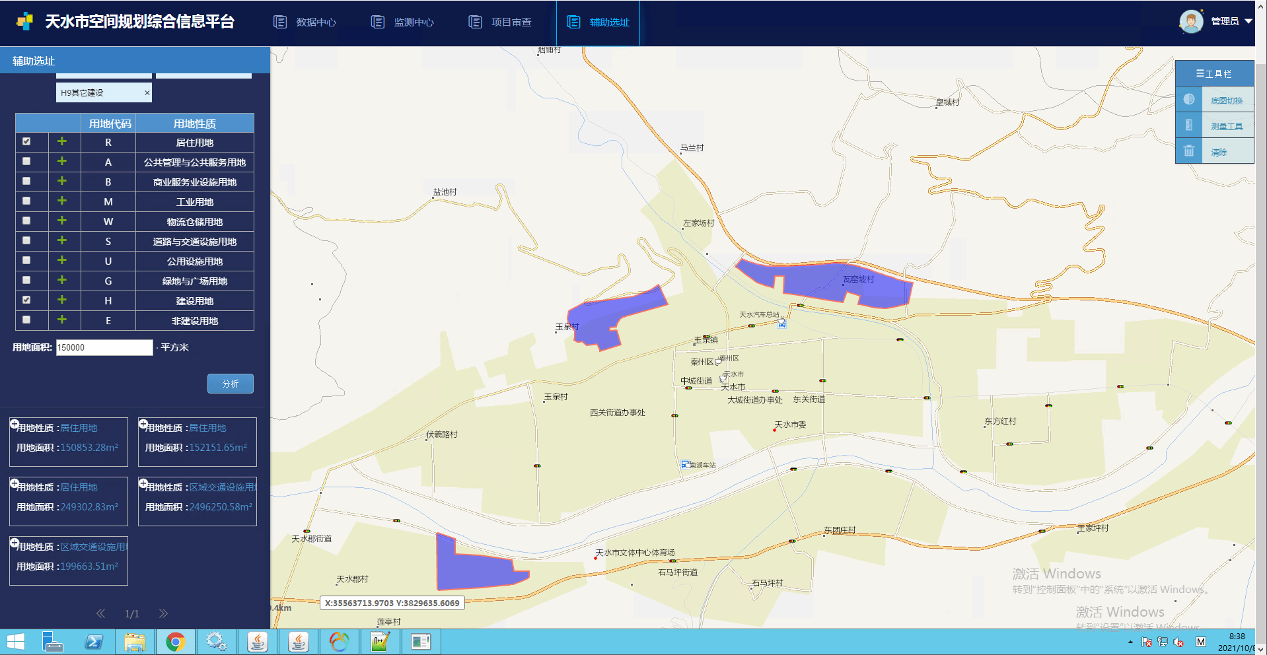Locate result 居住用地 150853.28m² card icon
This screenshot has height=655, width=1267.
coord(15,424)
